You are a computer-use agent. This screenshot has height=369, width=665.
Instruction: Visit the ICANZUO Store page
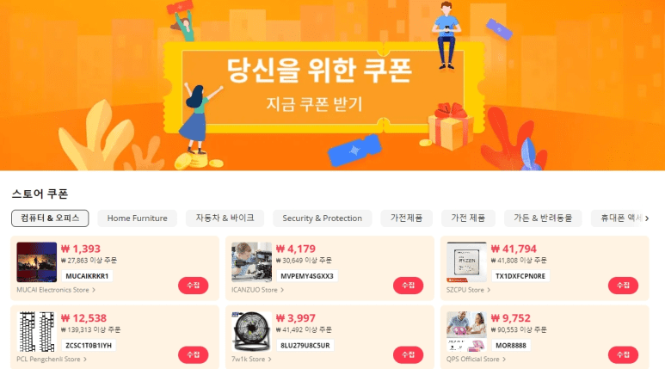[257, 290]
